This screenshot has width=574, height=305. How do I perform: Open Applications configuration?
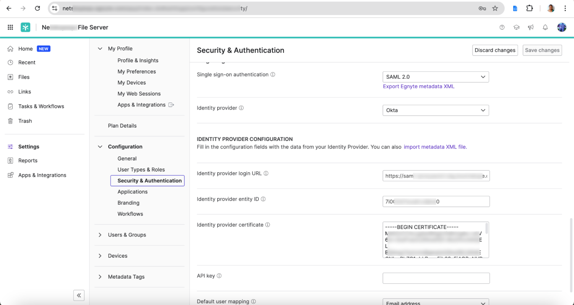tap(132, 192)
